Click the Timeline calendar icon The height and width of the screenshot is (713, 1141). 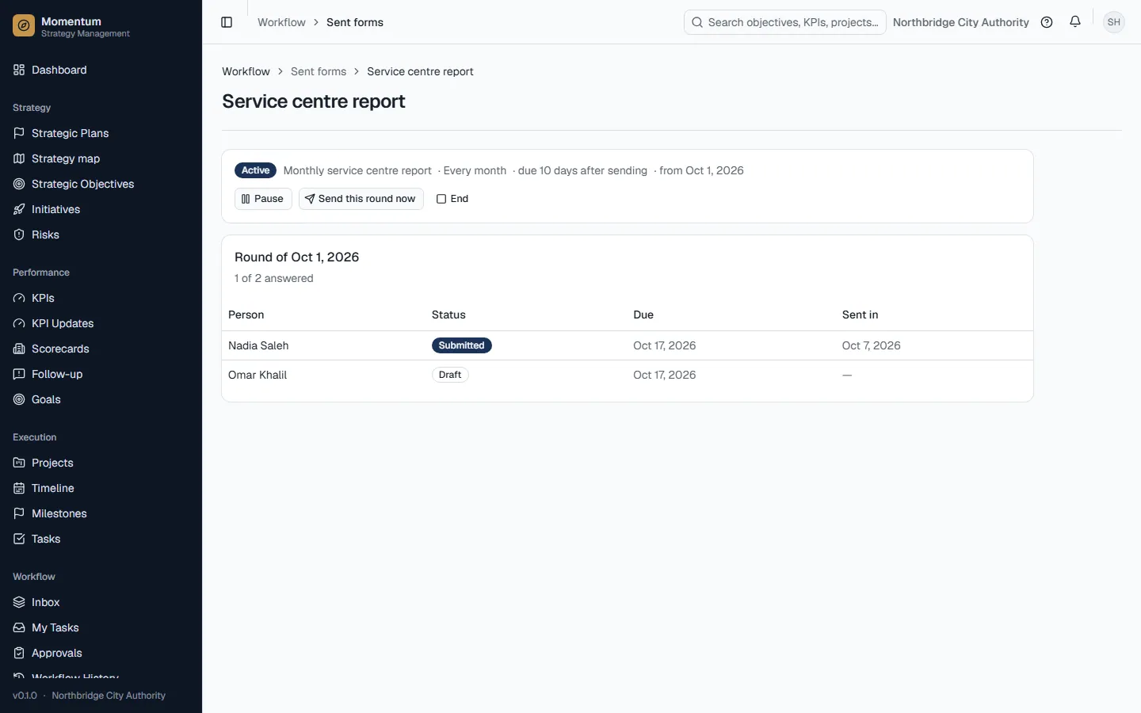(x=19, y=488)
